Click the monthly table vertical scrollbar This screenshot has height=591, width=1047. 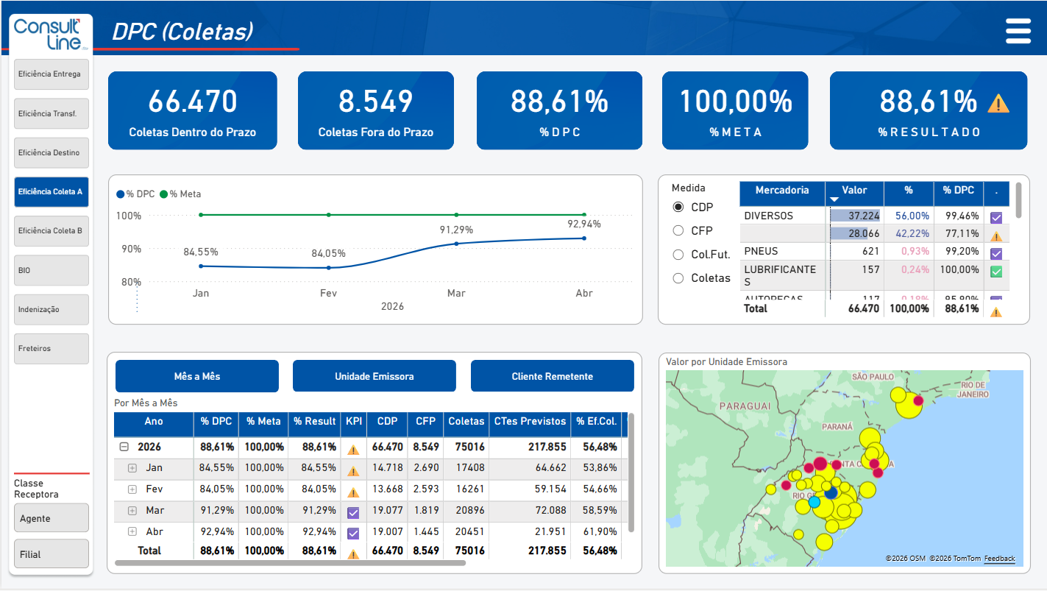(x=631, y=473)
